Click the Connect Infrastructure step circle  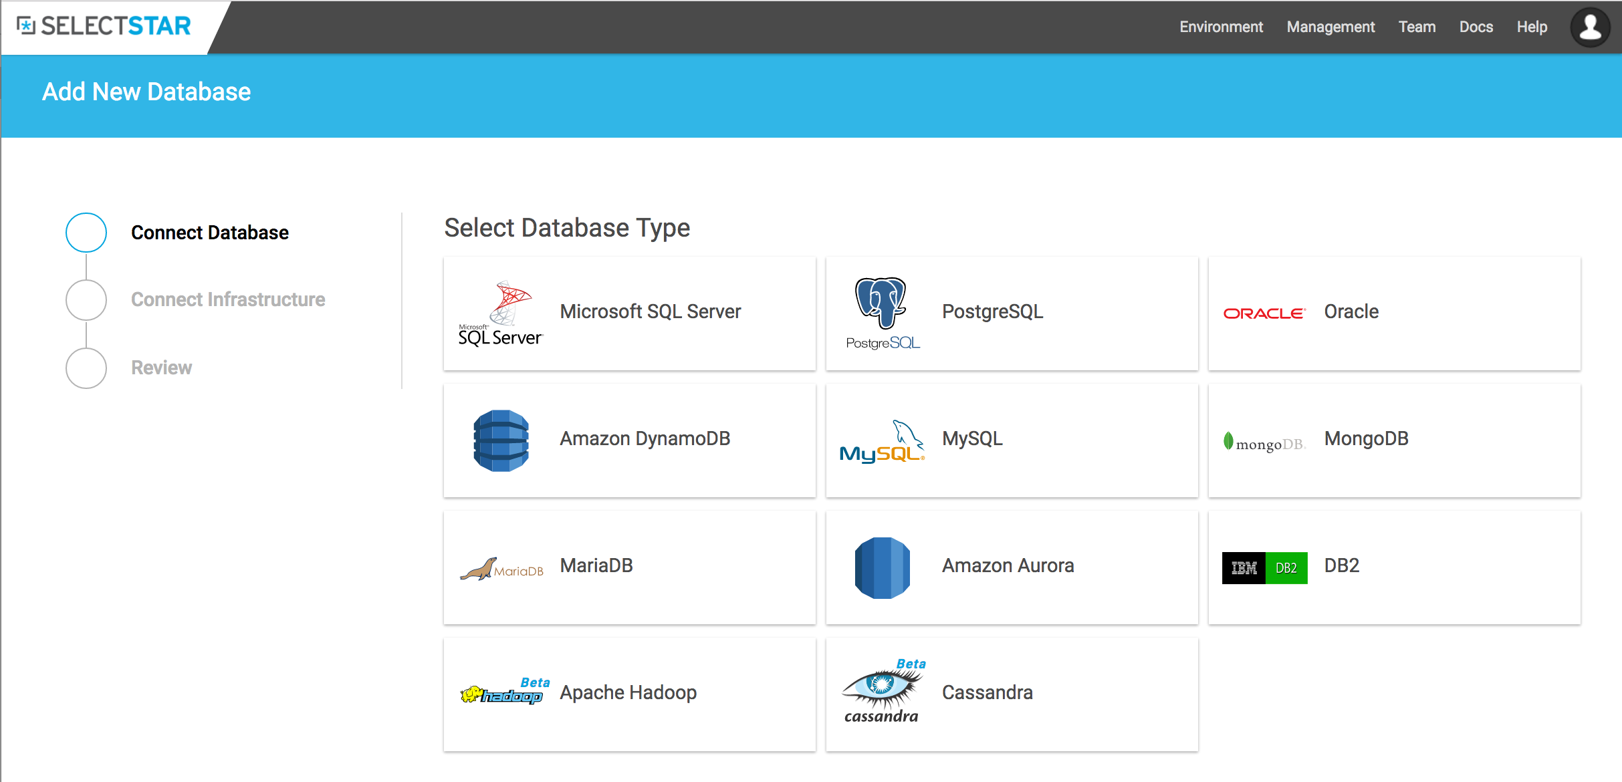click(86, 299)
